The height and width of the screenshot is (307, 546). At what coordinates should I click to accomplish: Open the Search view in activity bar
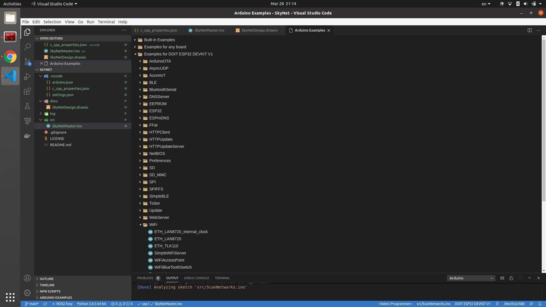(x=27, y=47)
